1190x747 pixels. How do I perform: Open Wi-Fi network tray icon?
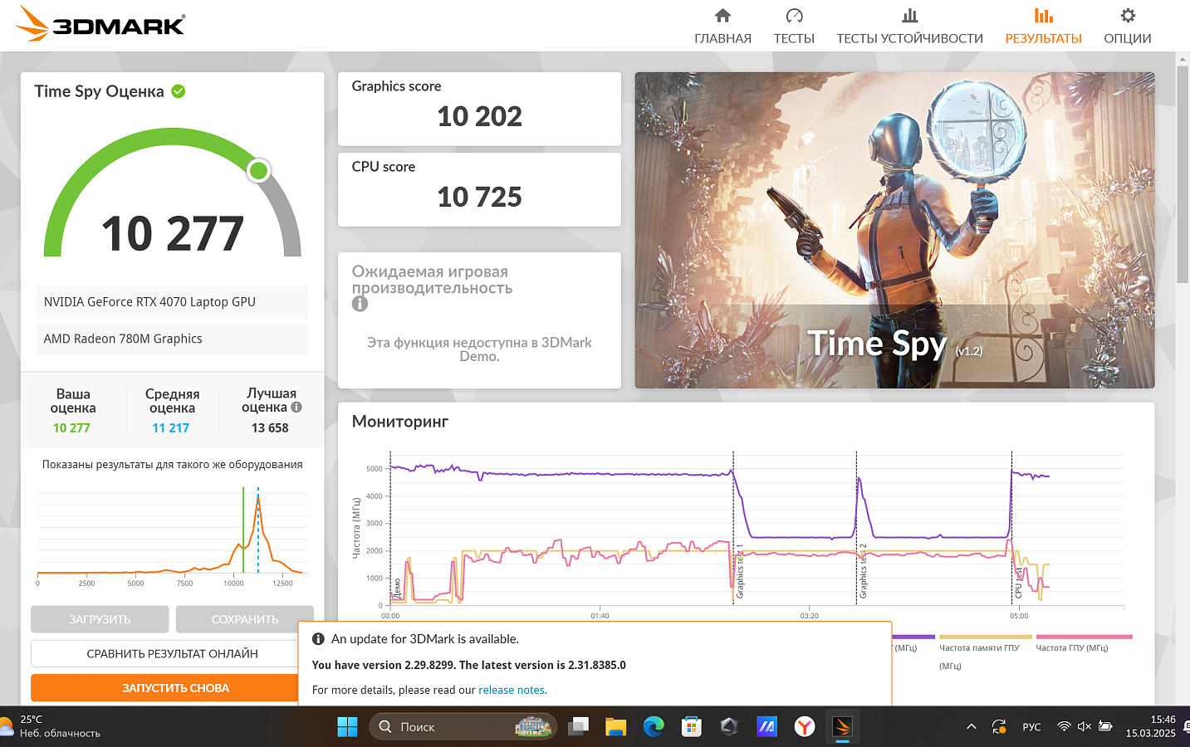pos(1064,727)
